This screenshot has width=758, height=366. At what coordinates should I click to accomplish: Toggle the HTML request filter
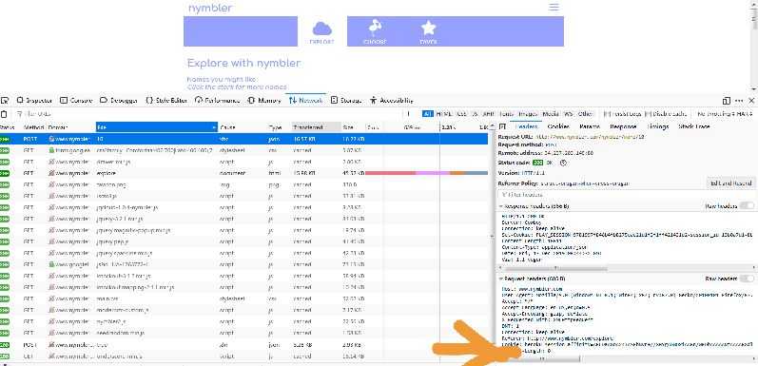(x=444, y=114)
